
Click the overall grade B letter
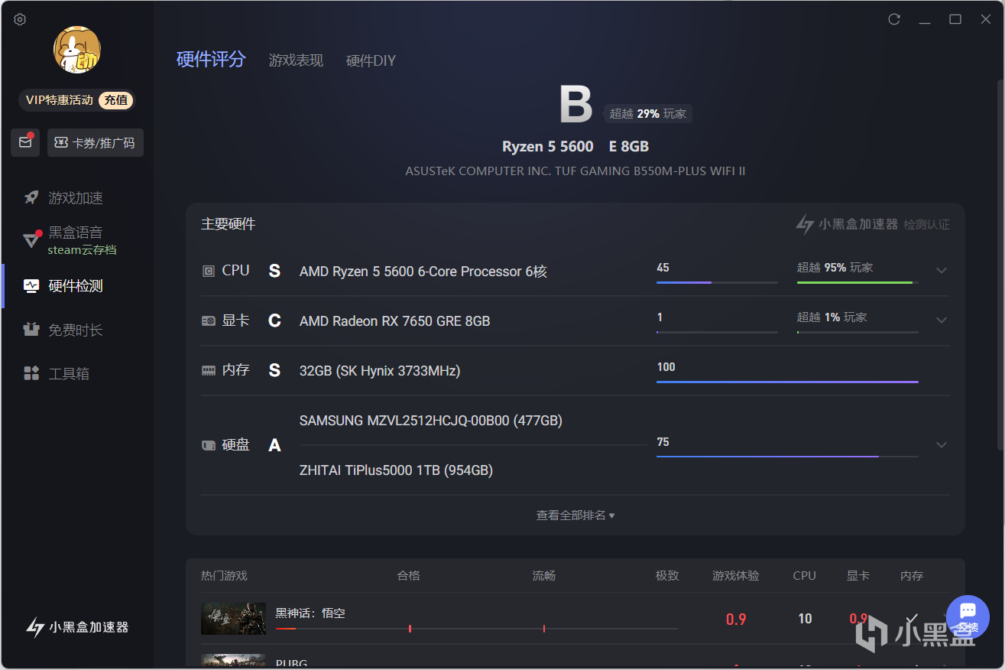pos(575,105)
